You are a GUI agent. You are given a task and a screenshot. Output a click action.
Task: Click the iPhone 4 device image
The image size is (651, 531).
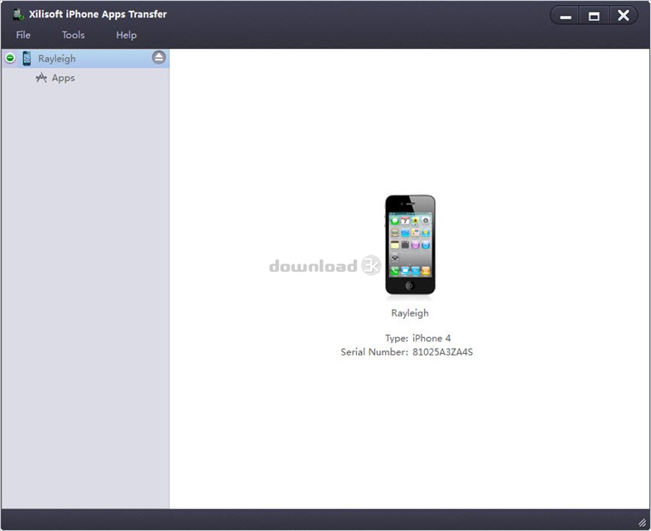[x=410, y=245]
